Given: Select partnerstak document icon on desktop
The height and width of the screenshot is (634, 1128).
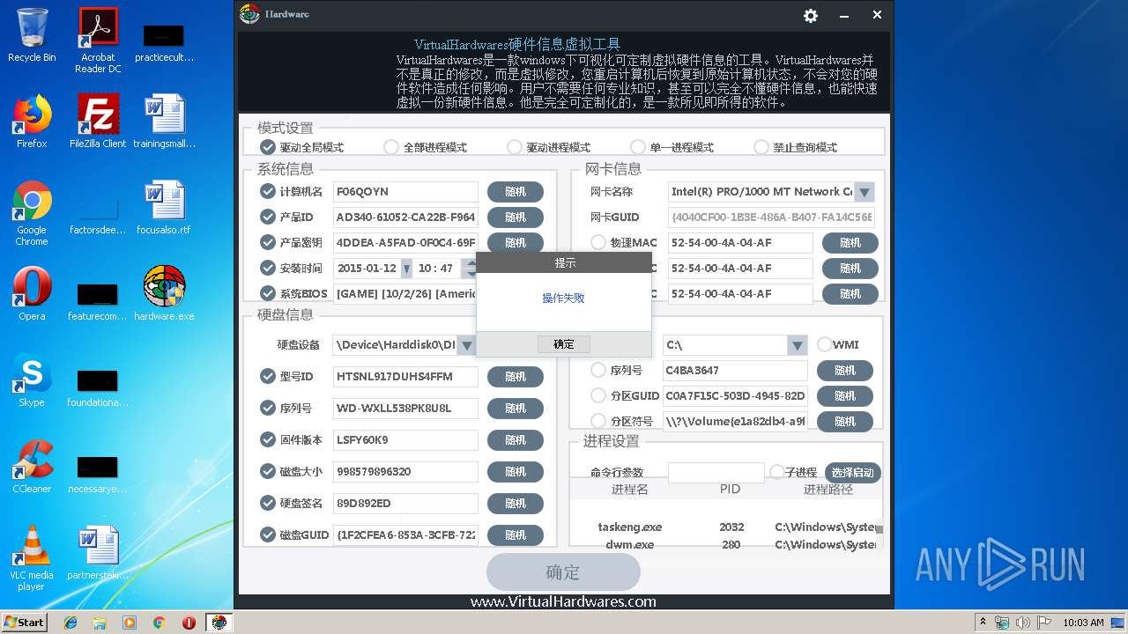Looking at the screenshot, I should (x=98, y=553).
